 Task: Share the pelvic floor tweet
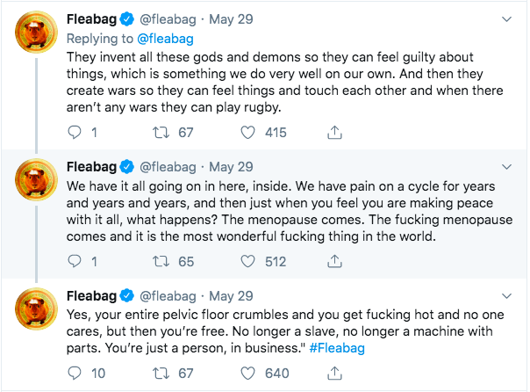pyautogui.click(x=334, y=374)
